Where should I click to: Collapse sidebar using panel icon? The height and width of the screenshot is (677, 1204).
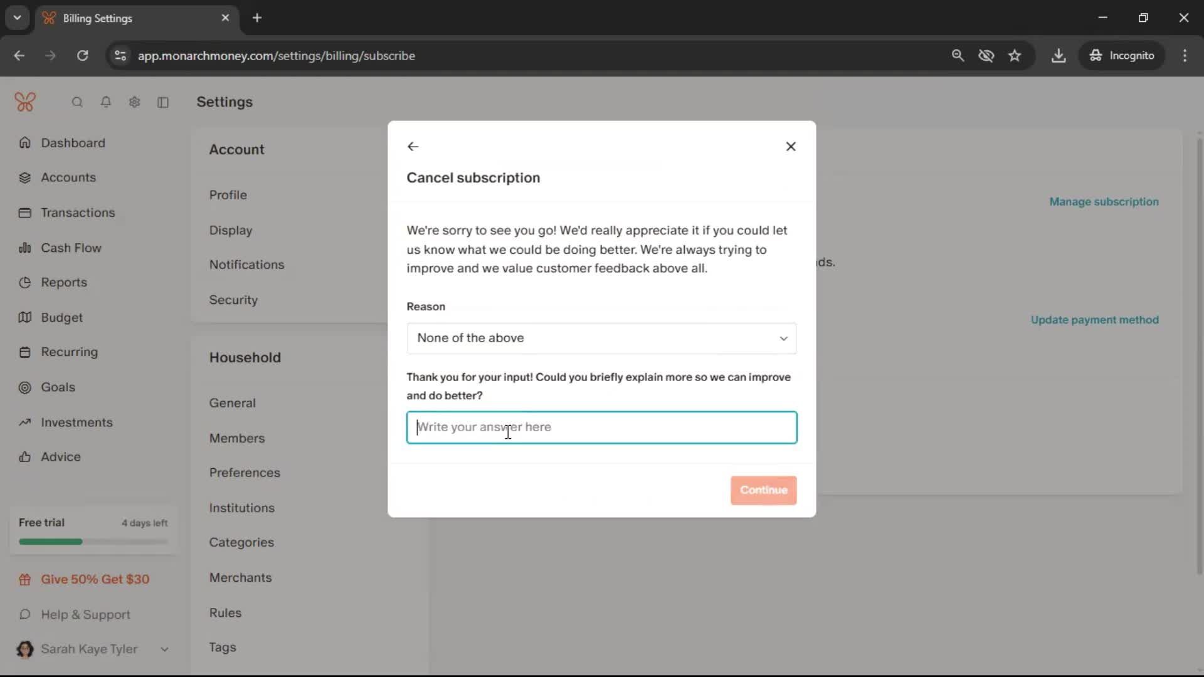pyautogui.click(x=163, y=102)
